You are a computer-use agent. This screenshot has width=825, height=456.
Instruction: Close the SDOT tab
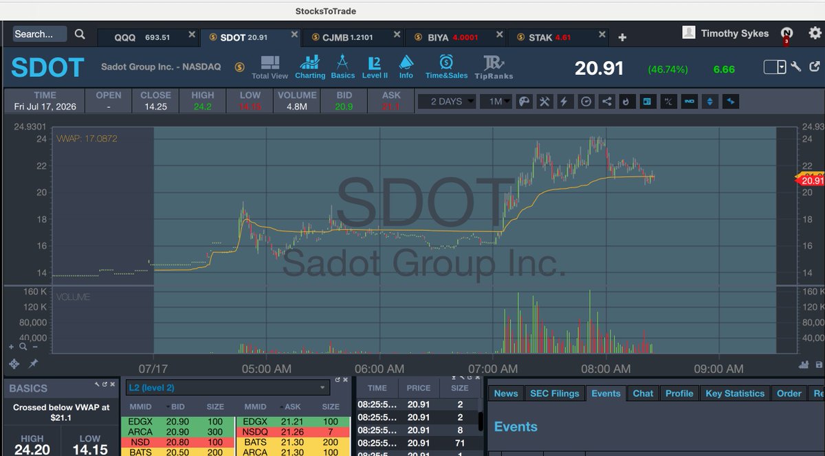pyautogui.click(x=294, y=34)
